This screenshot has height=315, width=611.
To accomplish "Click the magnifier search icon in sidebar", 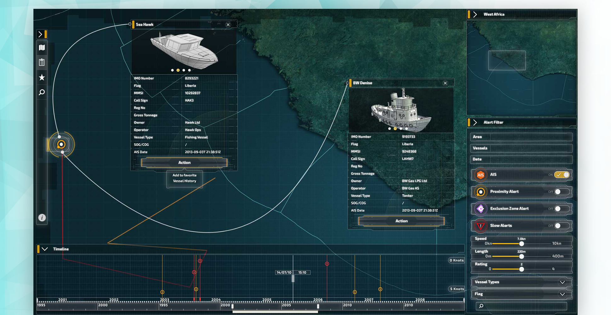I will 42,92.
